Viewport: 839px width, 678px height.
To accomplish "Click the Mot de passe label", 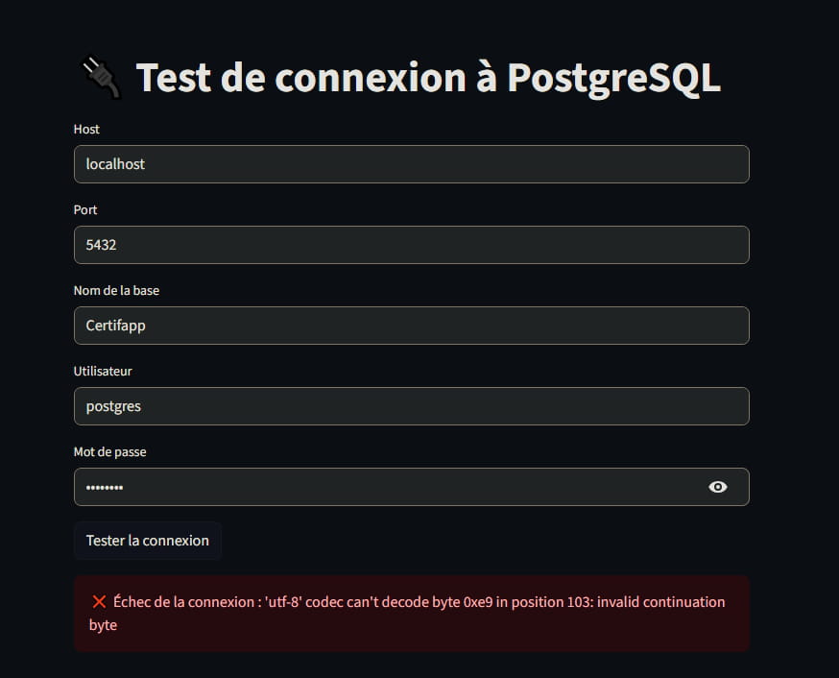I will 109,451.
